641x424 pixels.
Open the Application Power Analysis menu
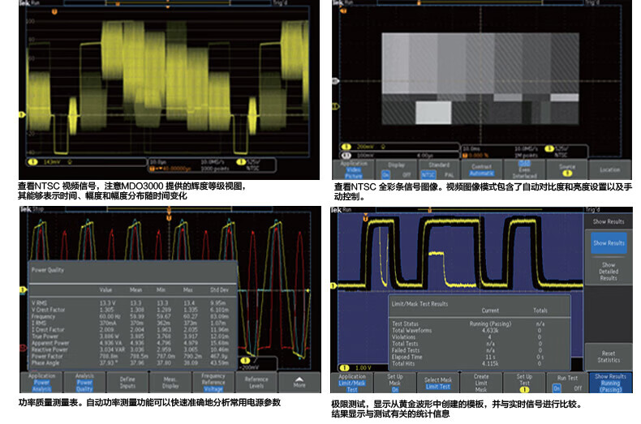coord(42,382)
